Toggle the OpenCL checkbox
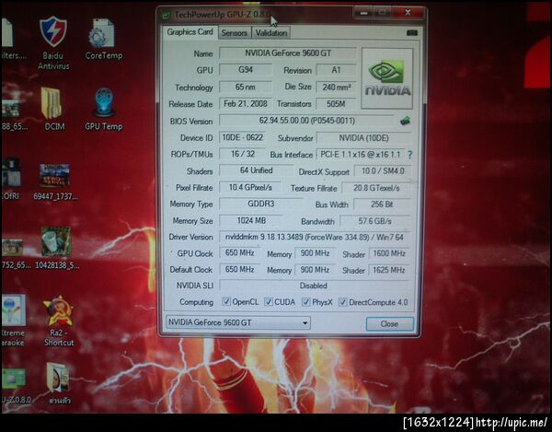This screenshot has height=432, width=552. pos(226,301)
